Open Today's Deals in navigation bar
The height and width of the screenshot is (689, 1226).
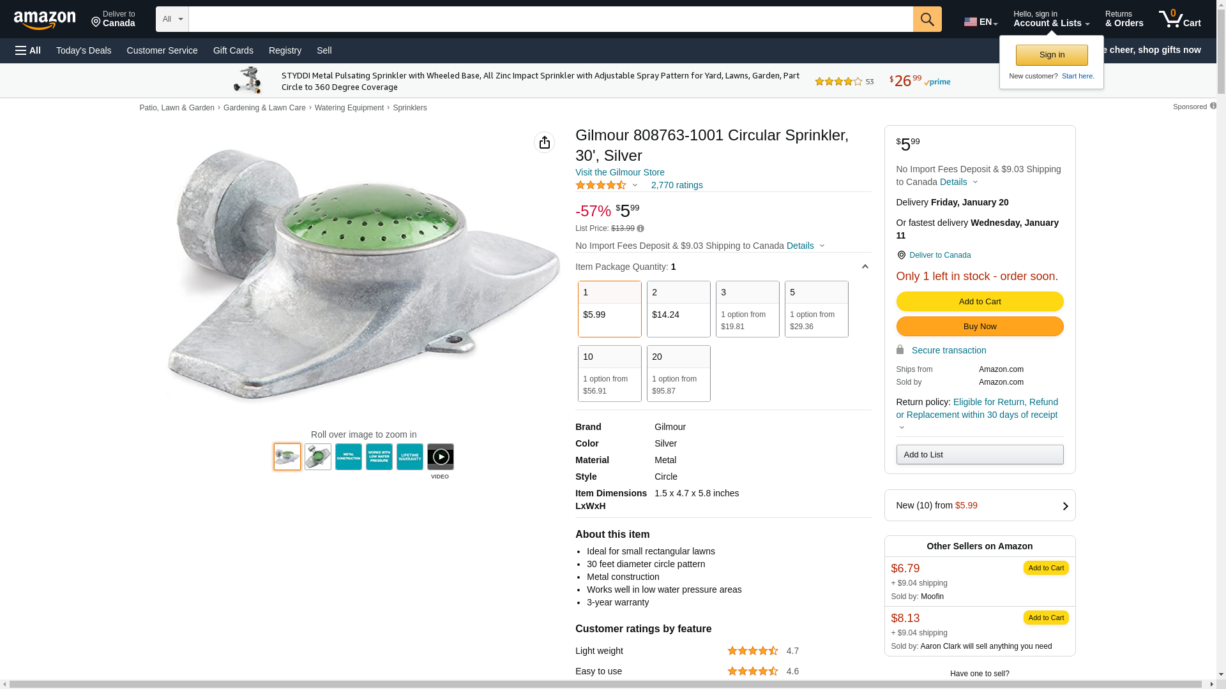point(84,50)
